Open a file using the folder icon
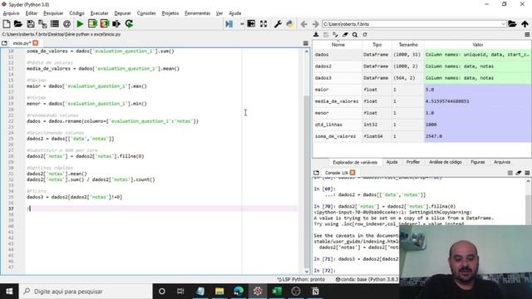The width and height of the screenshot is (532, 299). click(x=18, y=24)
